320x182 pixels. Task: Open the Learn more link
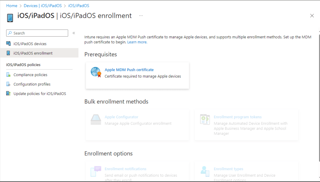click(137, 42)
